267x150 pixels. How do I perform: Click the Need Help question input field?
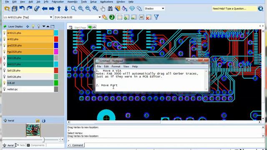pos(234,9)
